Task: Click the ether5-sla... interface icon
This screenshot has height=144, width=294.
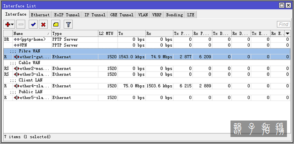Action: [x=16, y=97]
